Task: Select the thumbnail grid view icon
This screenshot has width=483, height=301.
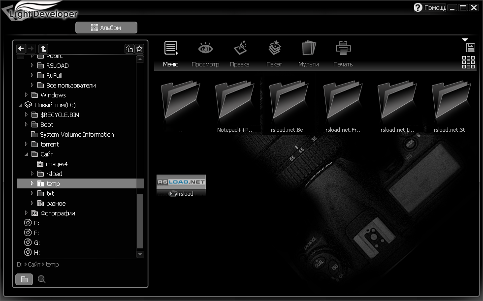Action: point(468,62)
